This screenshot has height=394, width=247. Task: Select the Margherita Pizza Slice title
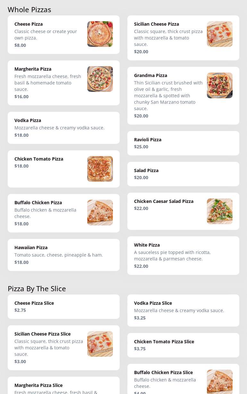pyautogui.click(x=38, y=385)
